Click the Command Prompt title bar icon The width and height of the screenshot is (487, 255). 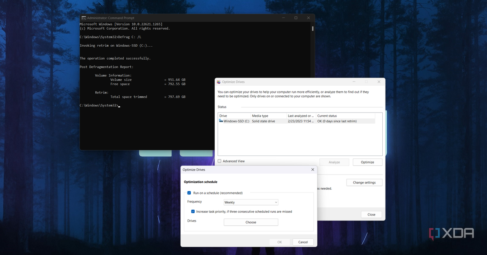[x=83, y=18]
